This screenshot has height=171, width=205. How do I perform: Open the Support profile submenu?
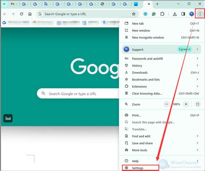coord(161,50)
